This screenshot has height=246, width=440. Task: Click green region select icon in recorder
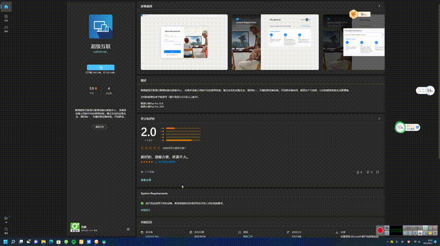(425, 228)
